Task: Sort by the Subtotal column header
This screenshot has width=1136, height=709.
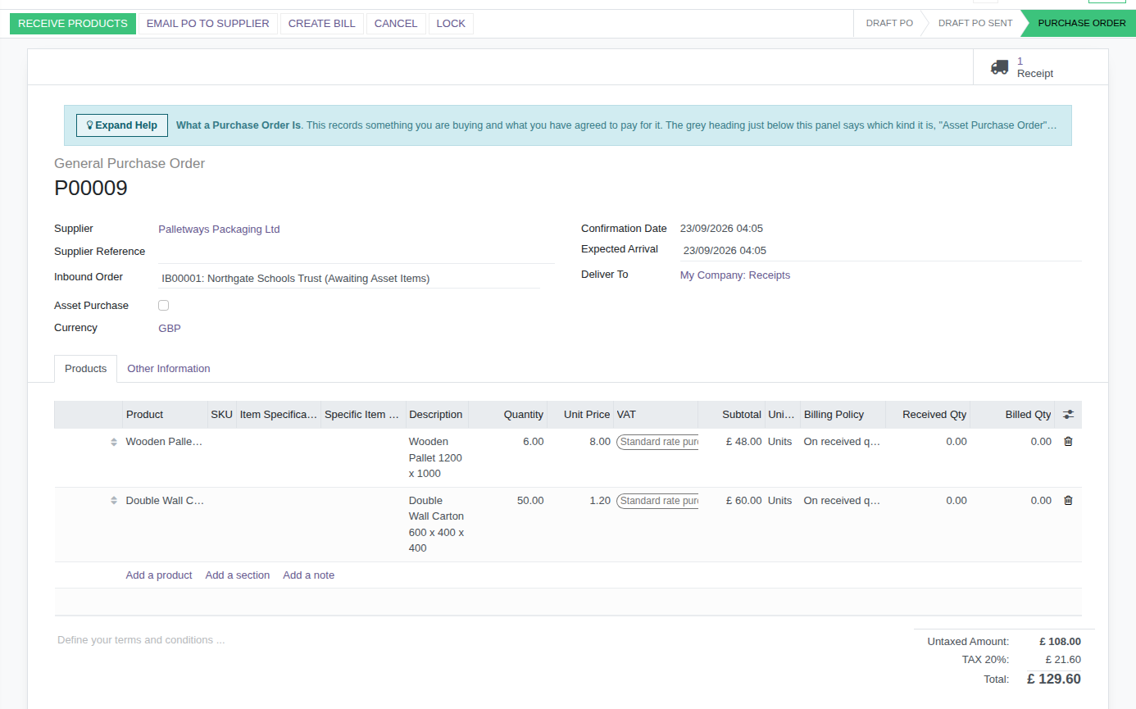Action: click(x=731, y=415)
